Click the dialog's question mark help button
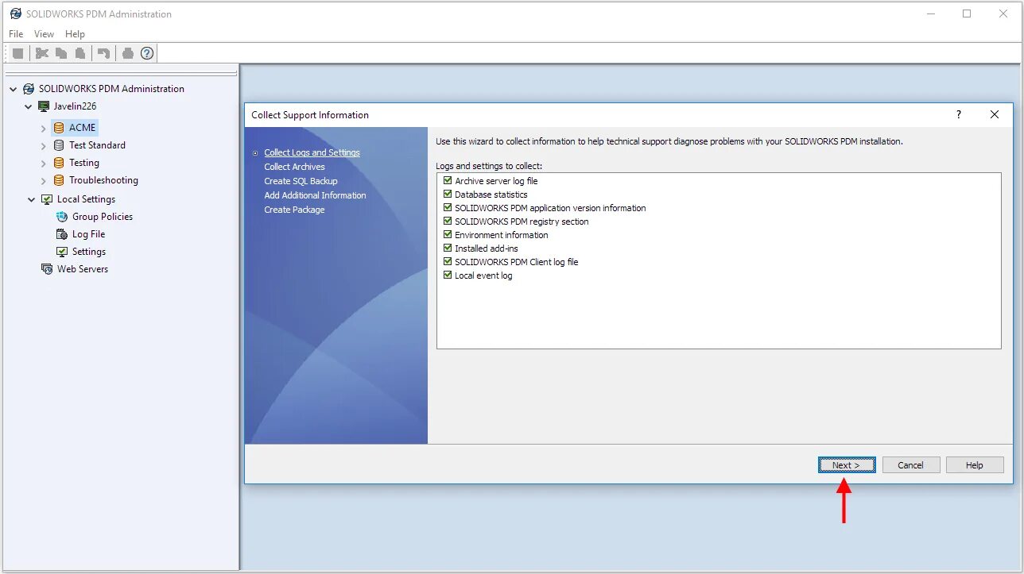The width and height of the screenshot is (1024, 574). (x=959, y=114)
